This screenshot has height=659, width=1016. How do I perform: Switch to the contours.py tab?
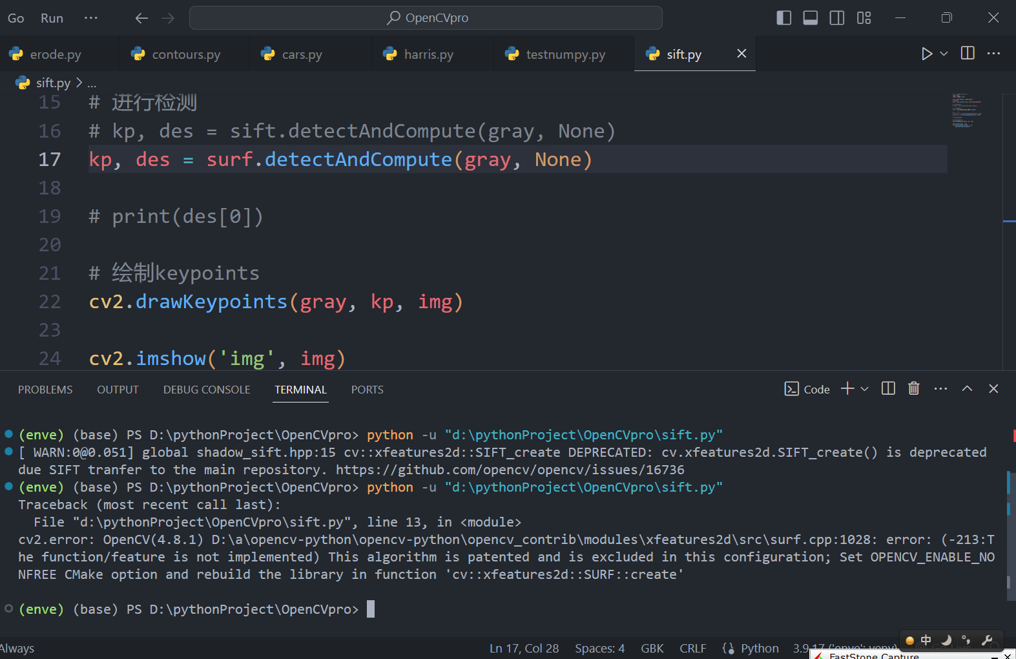pyautogui.click(x=186, y=54)
